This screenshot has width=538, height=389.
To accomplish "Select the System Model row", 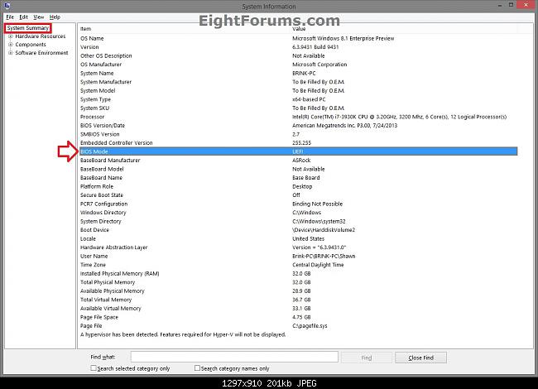I will (298, 90).
